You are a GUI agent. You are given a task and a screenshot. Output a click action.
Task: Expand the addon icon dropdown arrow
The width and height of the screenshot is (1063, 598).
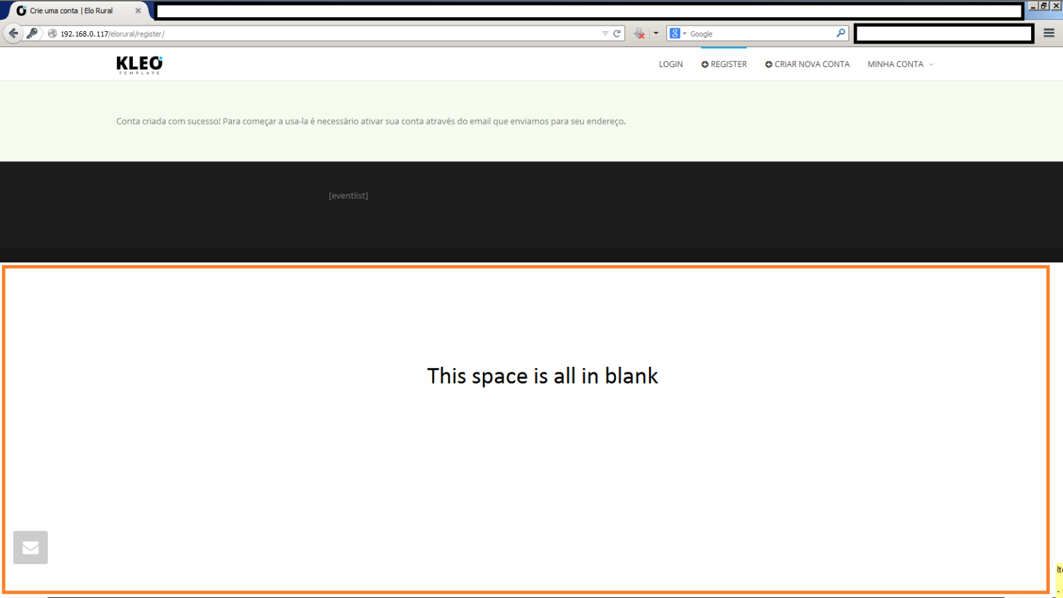click(x=656, y=33)
